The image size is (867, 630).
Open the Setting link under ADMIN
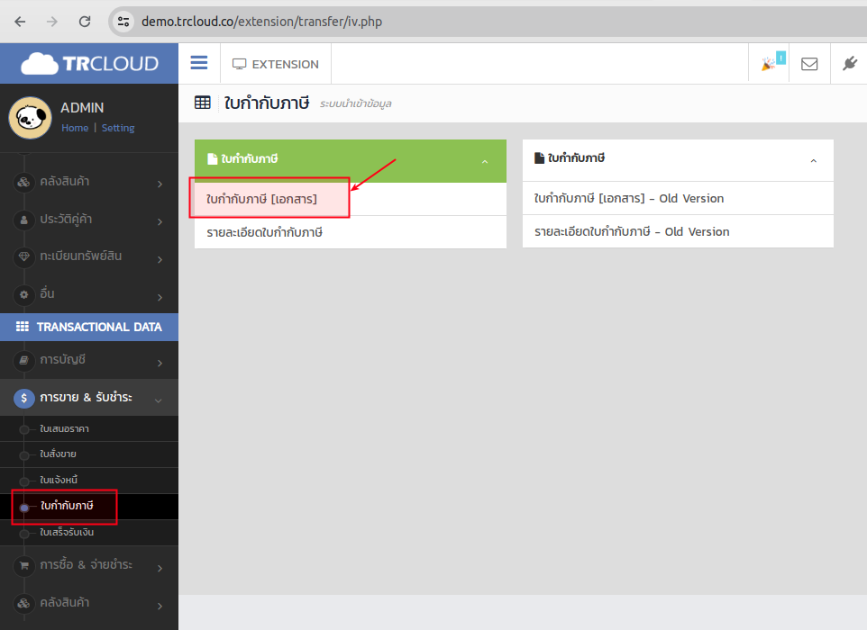[x=118, y=128]
